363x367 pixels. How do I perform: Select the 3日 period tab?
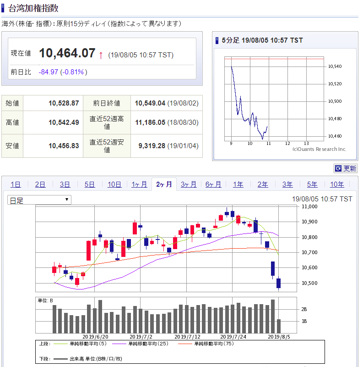click(65, 184)
